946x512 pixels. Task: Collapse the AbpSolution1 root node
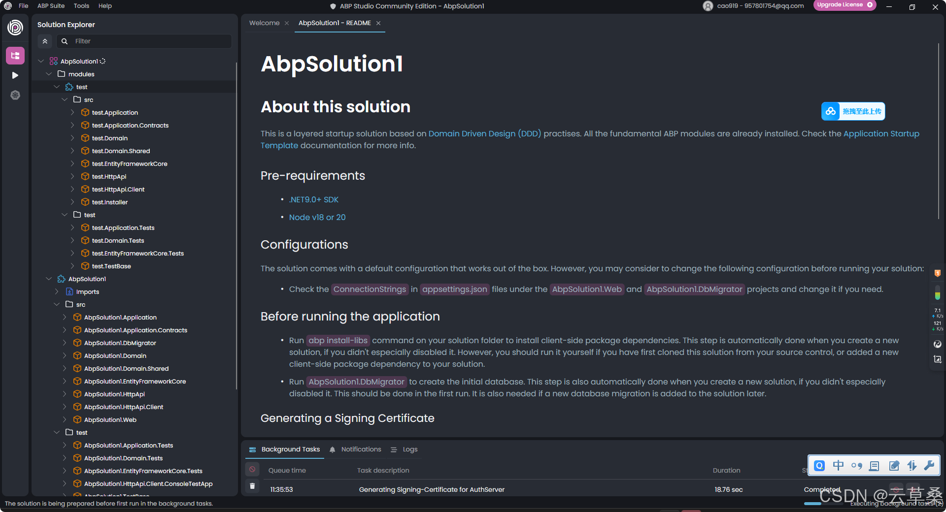(x=41, y=61)
